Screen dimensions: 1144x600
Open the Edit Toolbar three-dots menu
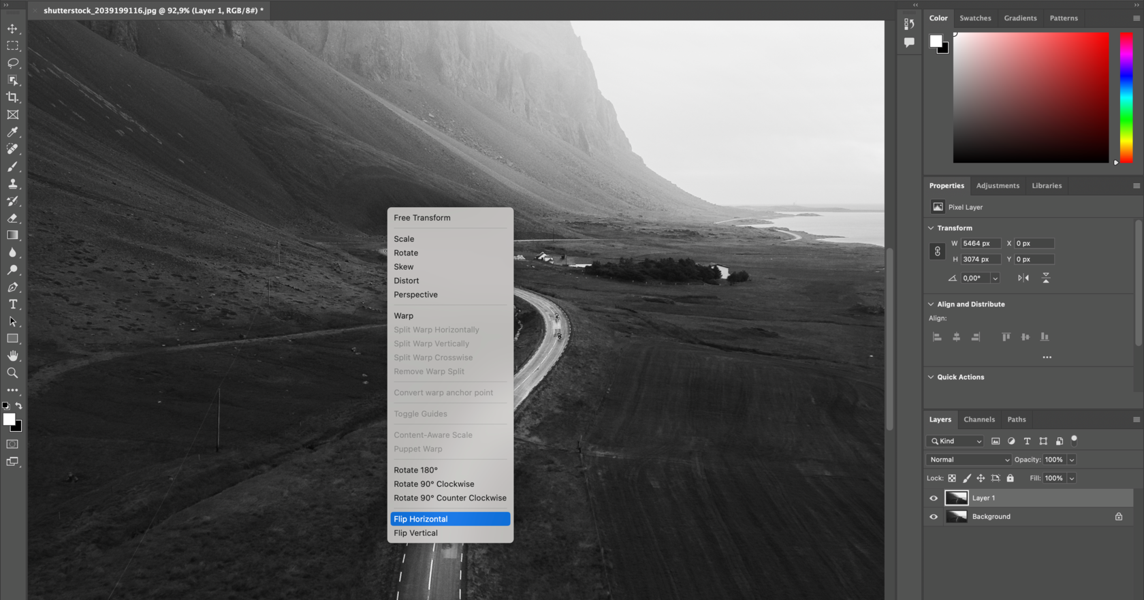(12, 390)
